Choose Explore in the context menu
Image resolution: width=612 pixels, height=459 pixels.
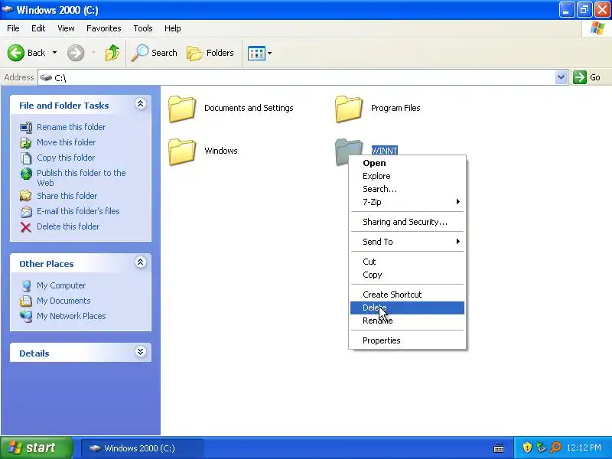[407, 176]
